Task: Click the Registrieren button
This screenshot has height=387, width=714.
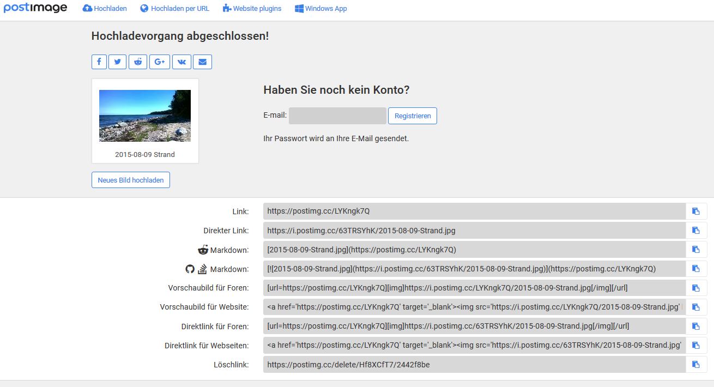Action: click(412, 116)
